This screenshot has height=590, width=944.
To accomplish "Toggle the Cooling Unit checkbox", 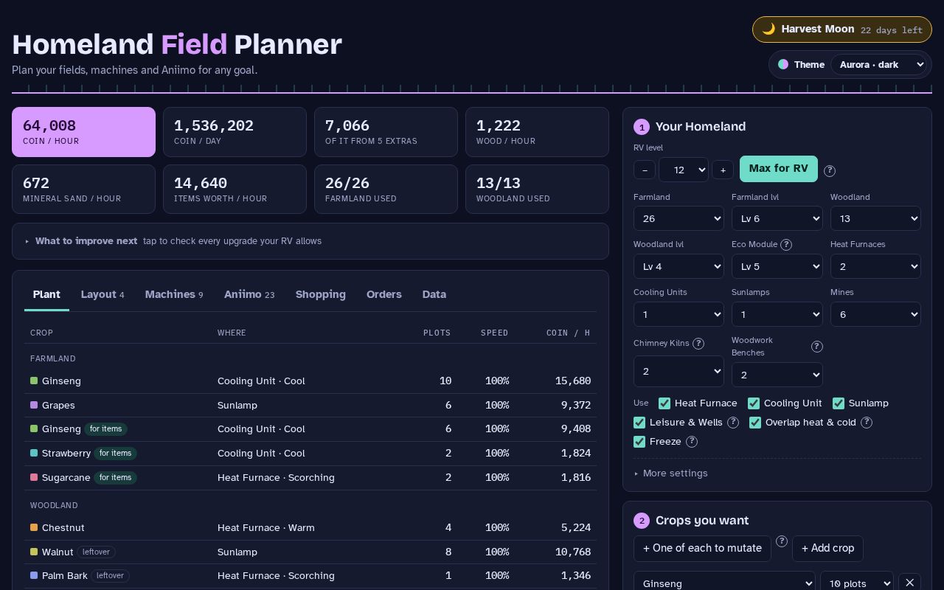I will click(754, 403).
